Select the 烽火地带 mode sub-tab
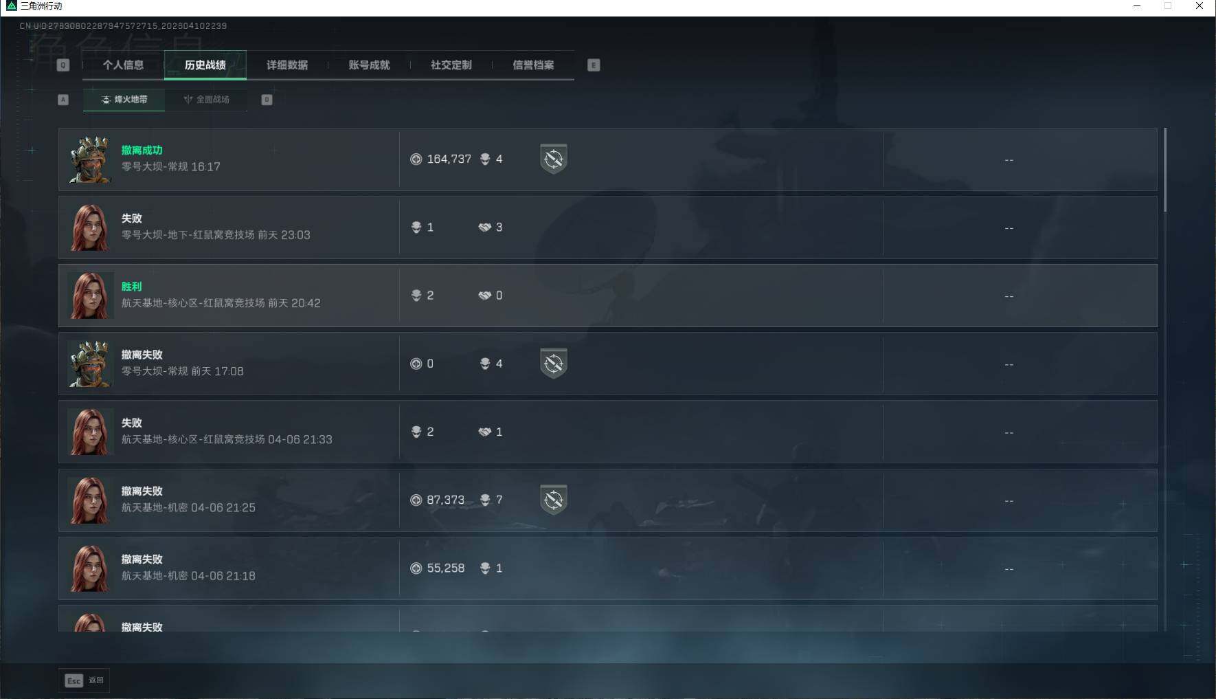This screenshot has height=699, width=1216. coord(124,100)
